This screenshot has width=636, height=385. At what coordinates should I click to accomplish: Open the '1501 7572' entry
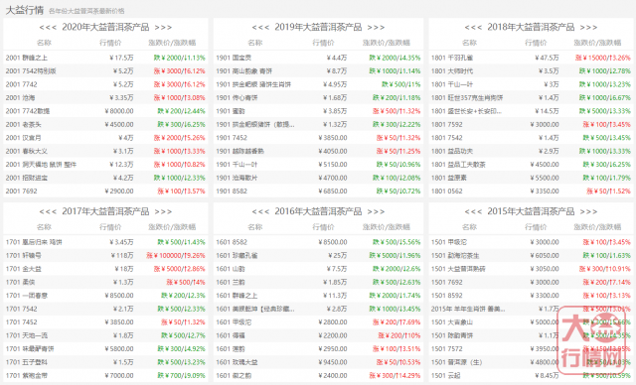click(x=446, y=349)
